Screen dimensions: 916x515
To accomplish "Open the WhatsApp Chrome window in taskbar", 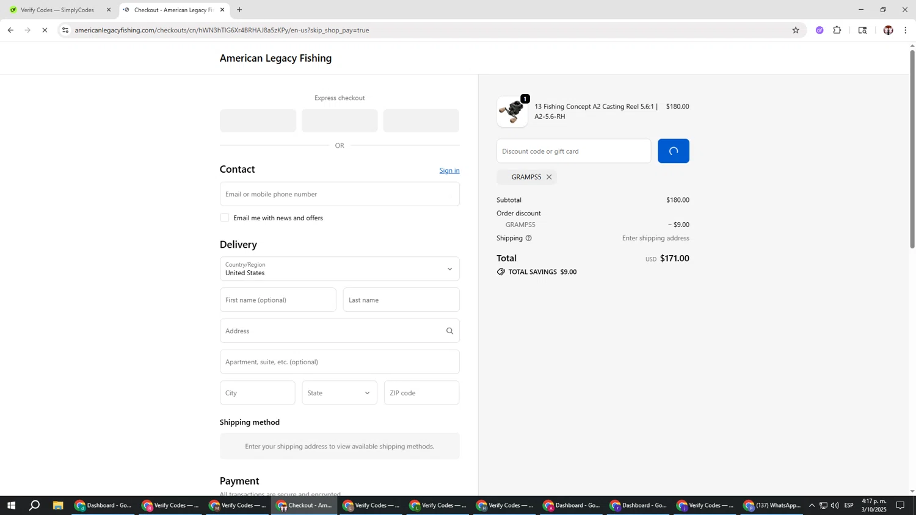I will coord(772,505).
